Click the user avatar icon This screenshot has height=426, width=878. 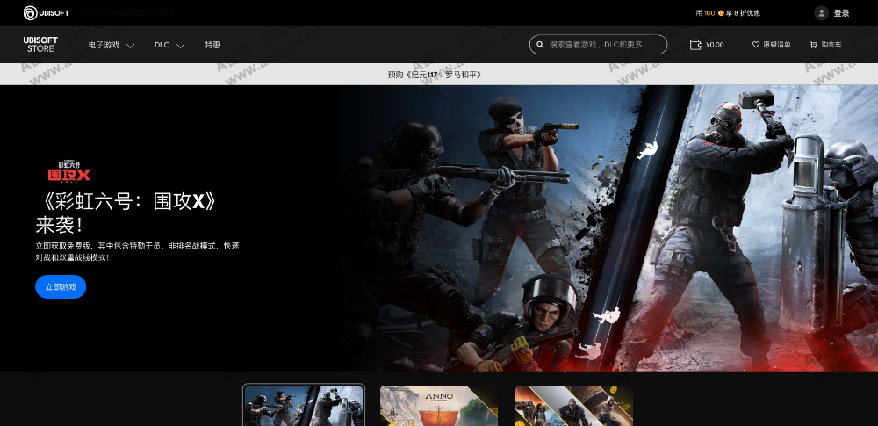[x=822, y=13]
